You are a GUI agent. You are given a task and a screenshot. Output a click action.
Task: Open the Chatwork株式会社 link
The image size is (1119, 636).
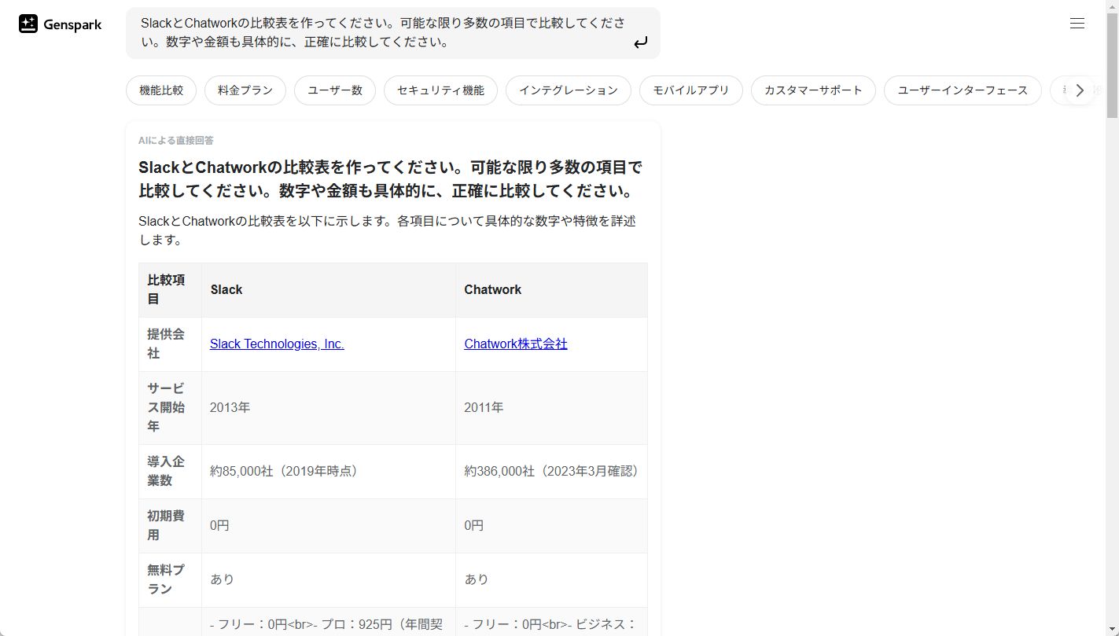tap(516, 344)
